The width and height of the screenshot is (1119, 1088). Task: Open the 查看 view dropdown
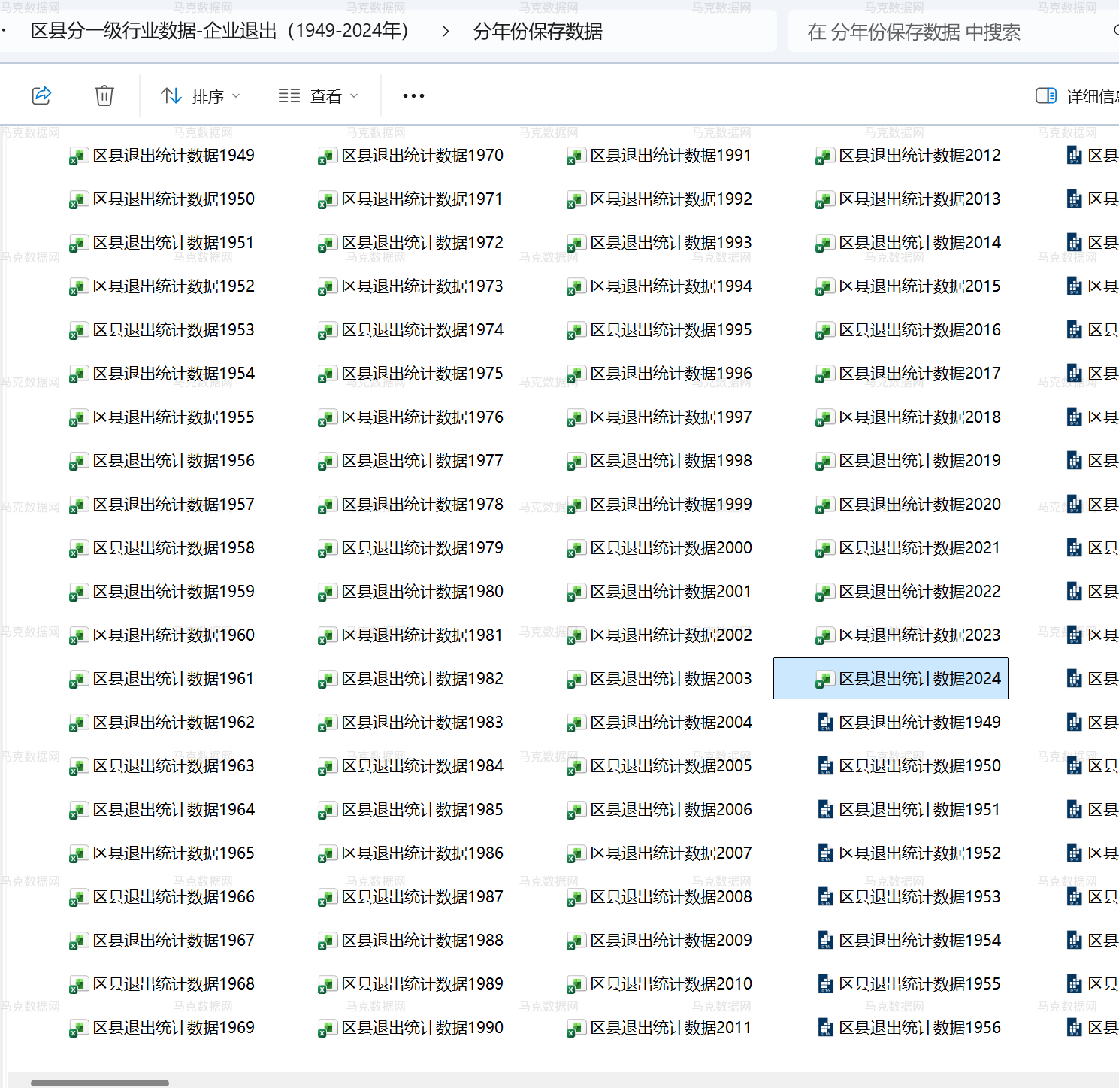(x=319, y=96)
